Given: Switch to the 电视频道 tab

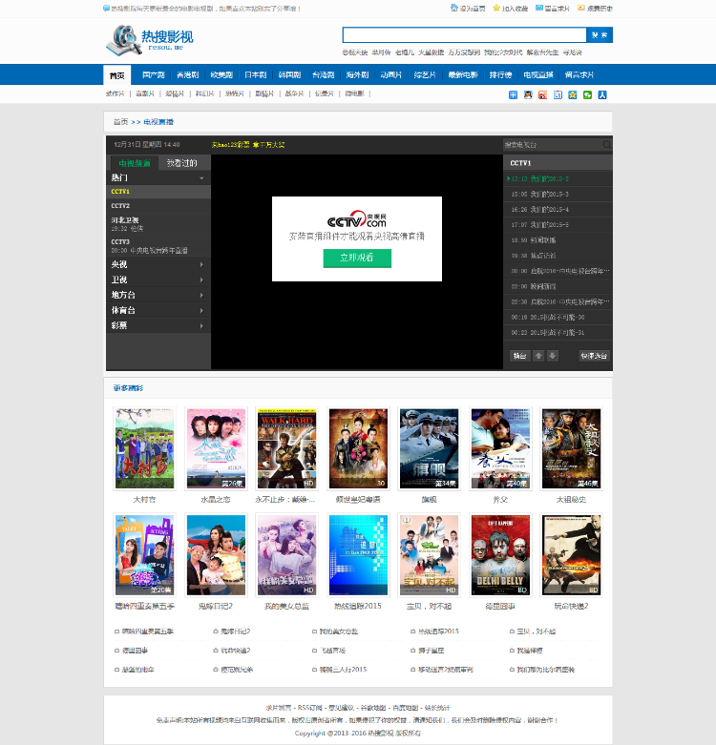Looking at the screenshot, I should point(135,163).
